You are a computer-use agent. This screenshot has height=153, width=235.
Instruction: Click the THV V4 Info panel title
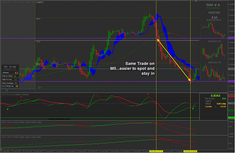click(10, 67)
